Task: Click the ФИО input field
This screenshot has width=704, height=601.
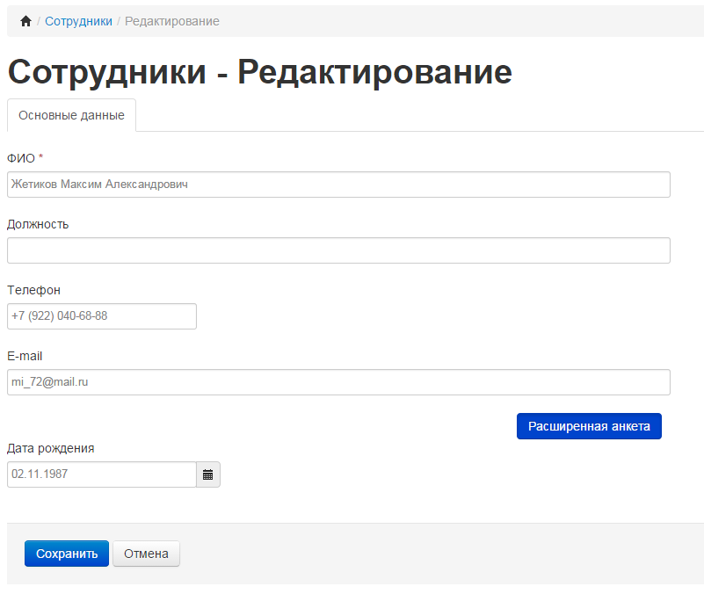Action: [338, 185]
